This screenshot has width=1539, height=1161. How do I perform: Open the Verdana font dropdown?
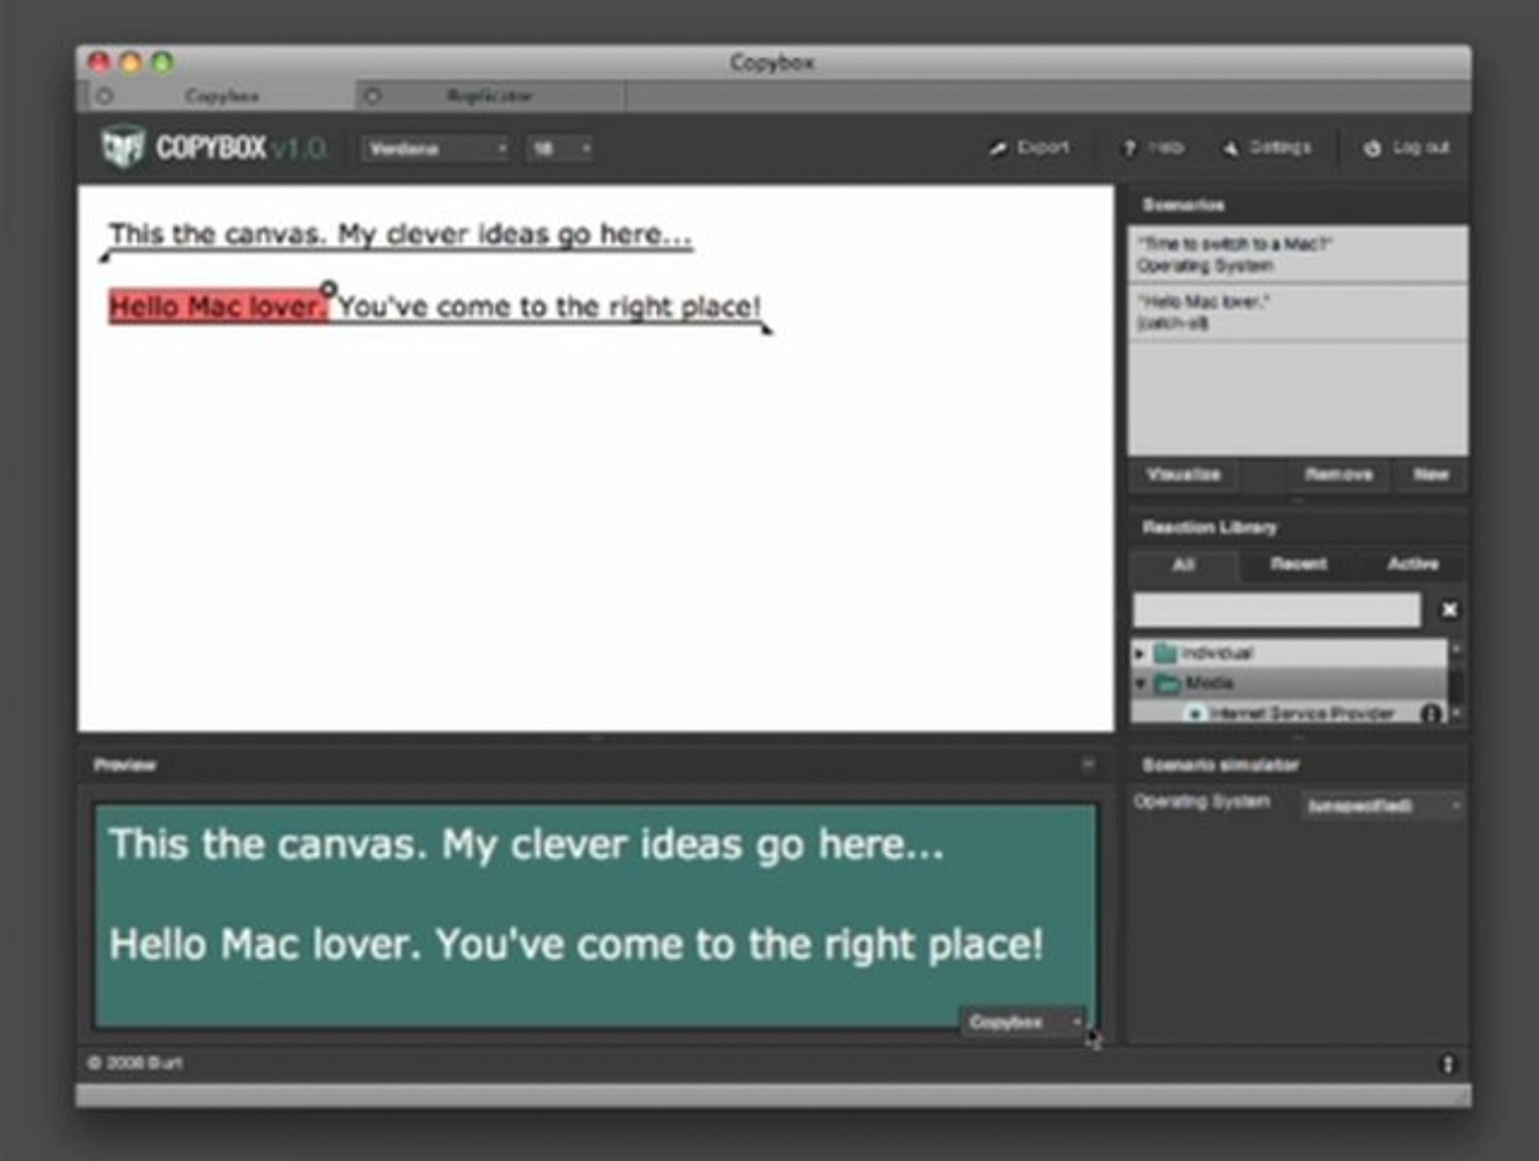435,149
